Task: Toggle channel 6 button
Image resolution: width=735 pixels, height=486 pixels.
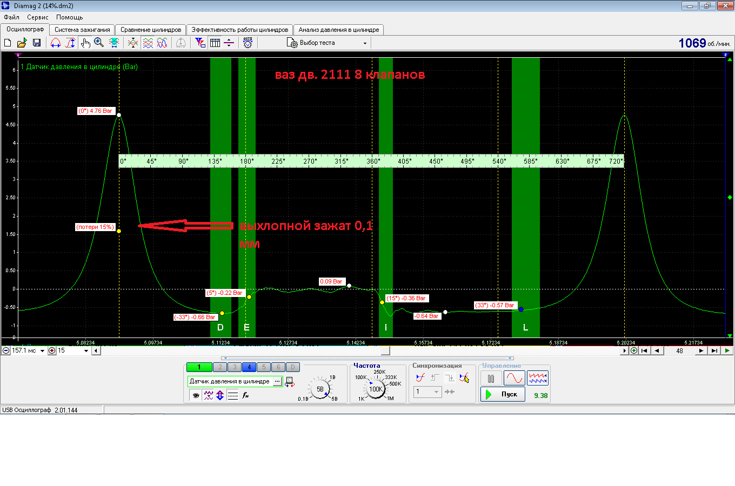Action: (x=278, y=367)
